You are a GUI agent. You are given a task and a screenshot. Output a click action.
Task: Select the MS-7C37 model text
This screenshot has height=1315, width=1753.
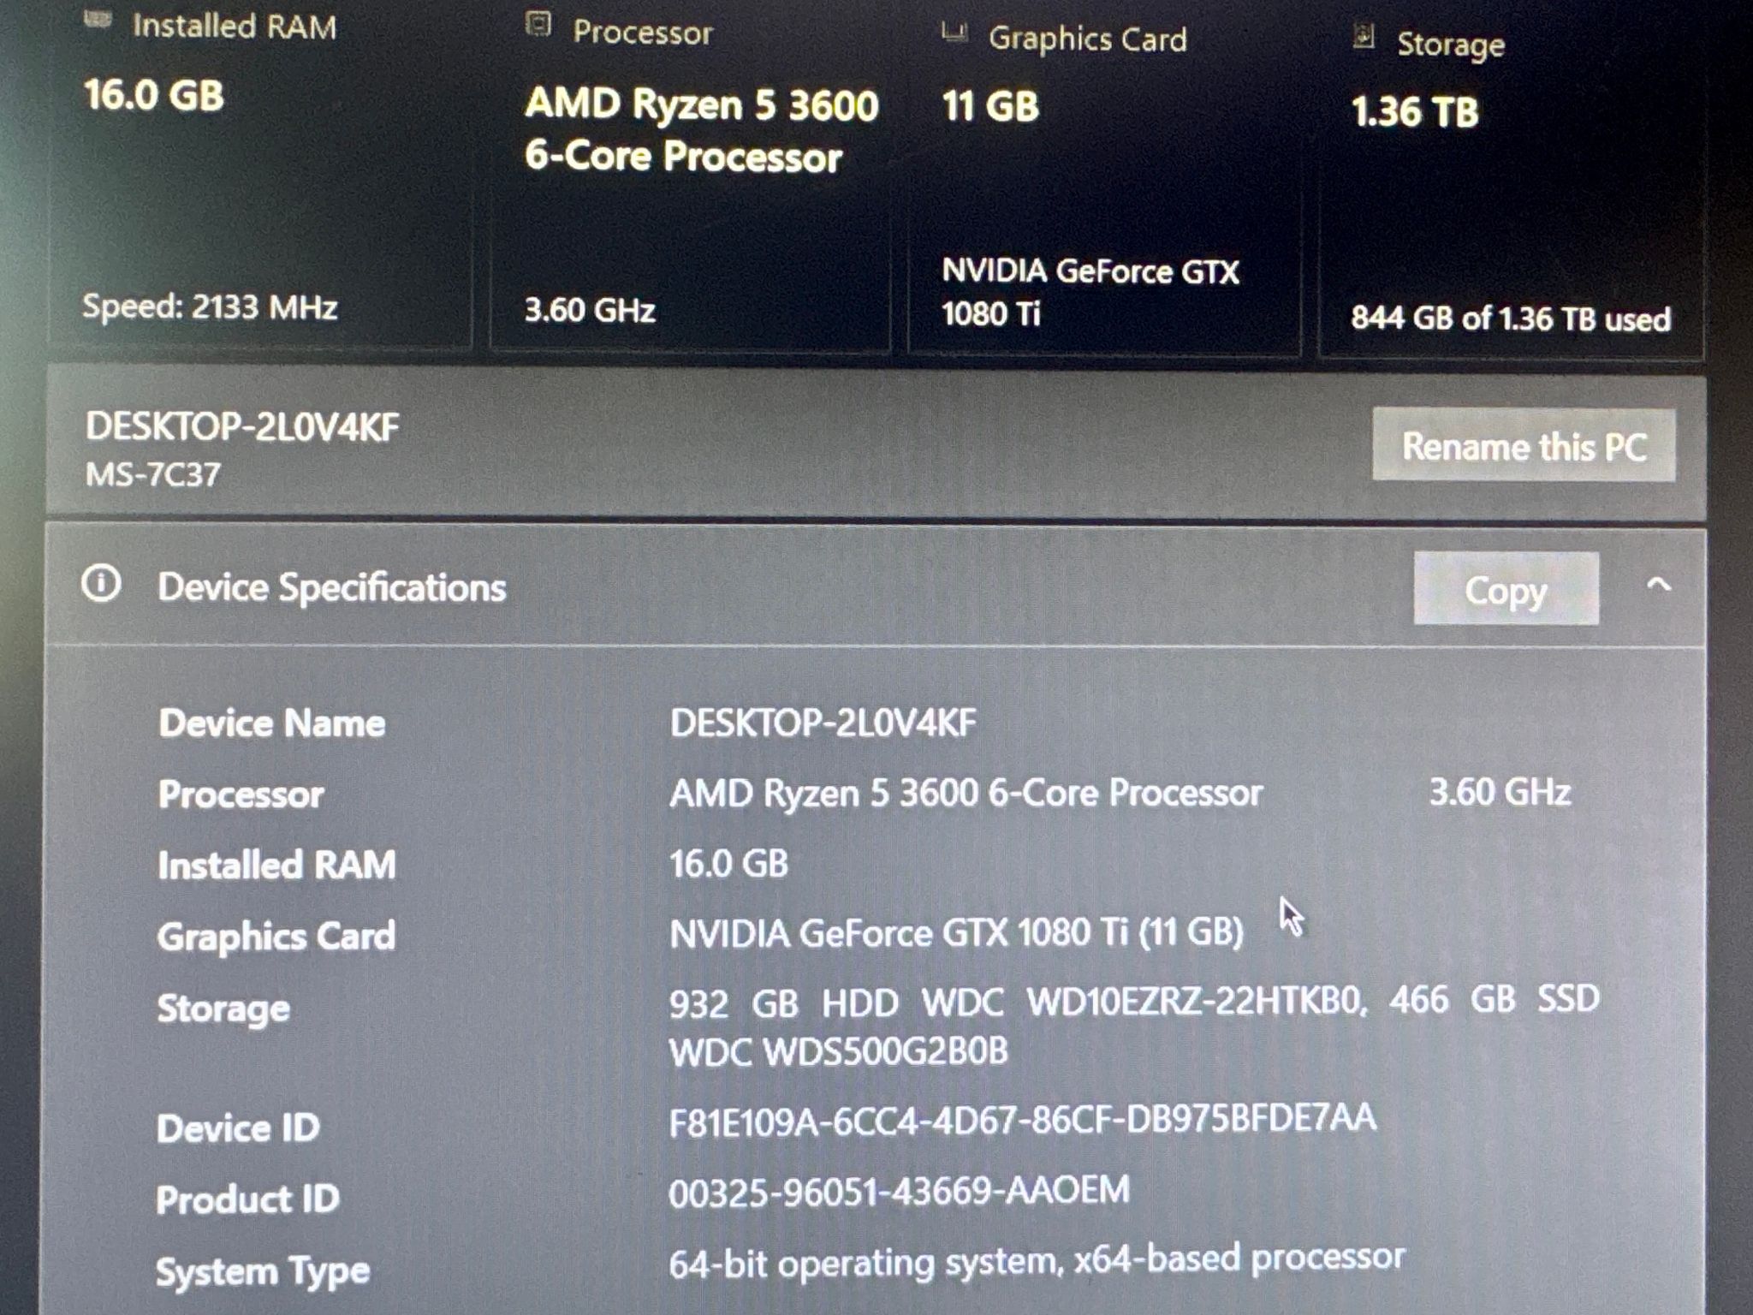(153, 474)
